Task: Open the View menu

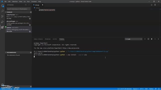Action: [21, 1]
